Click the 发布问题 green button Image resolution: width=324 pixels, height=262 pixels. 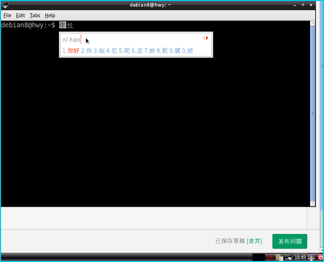tap(290, 241)
